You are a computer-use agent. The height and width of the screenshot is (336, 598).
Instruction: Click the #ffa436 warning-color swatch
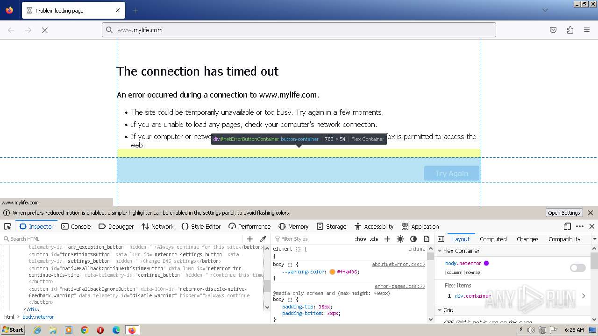(x=332, y=272)
